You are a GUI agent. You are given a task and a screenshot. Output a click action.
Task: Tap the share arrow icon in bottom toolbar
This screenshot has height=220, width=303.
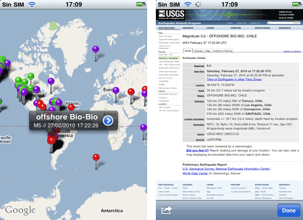coord(167,210)
